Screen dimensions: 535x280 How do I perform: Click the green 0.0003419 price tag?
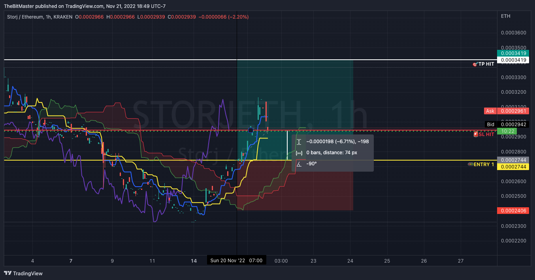(513, 53)
